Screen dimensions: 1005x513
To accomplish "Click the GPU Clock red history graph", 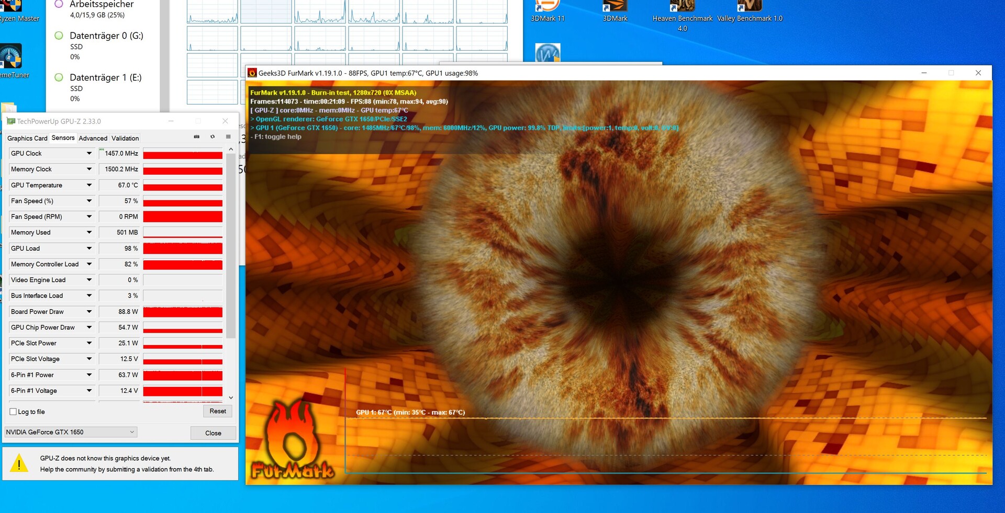I will pos(183,153).
